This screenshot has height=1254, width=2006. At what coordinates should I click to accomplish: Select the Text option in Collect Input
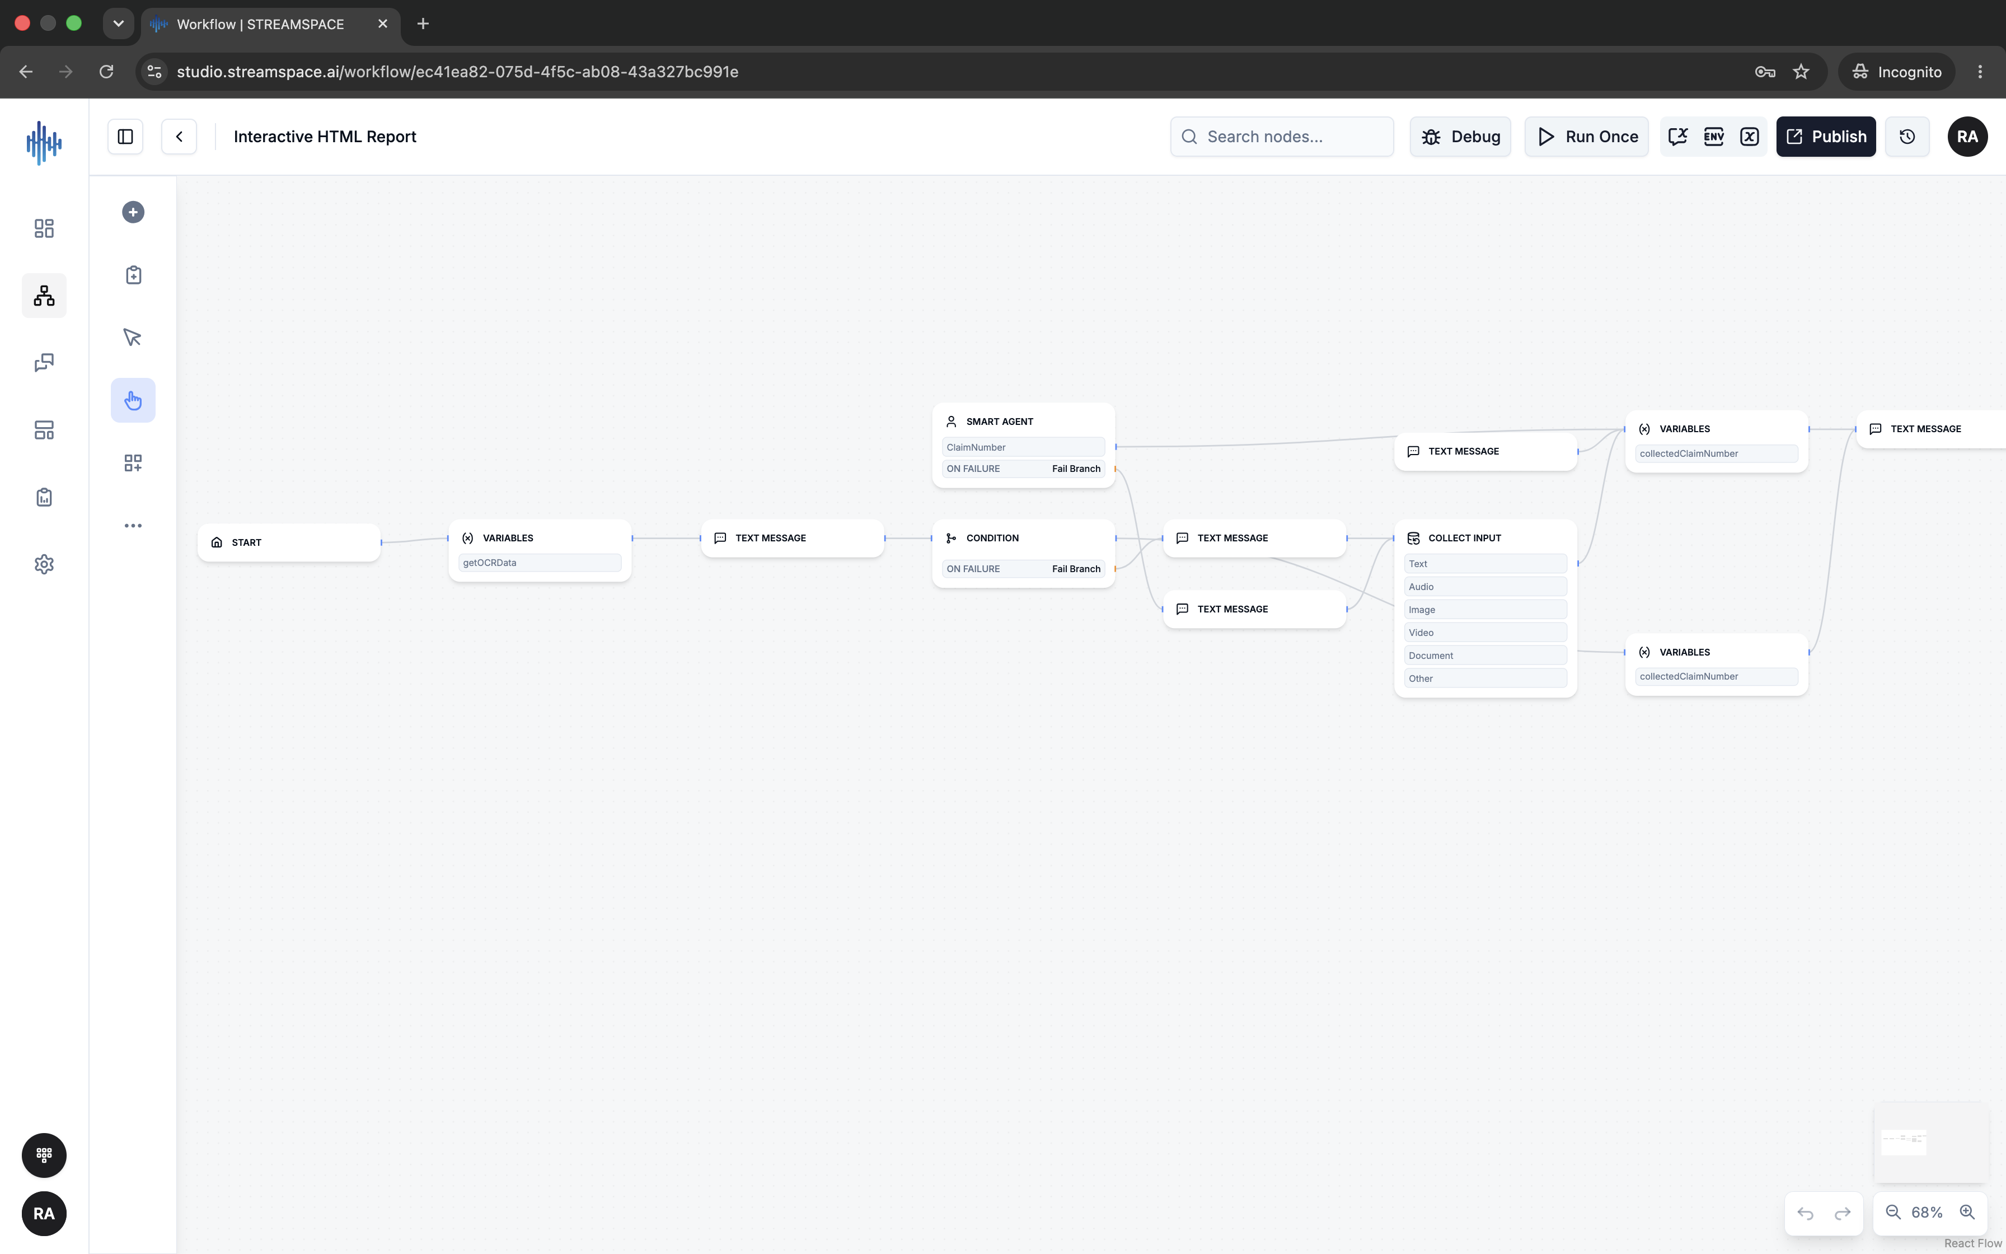(x=1485, y=564)
